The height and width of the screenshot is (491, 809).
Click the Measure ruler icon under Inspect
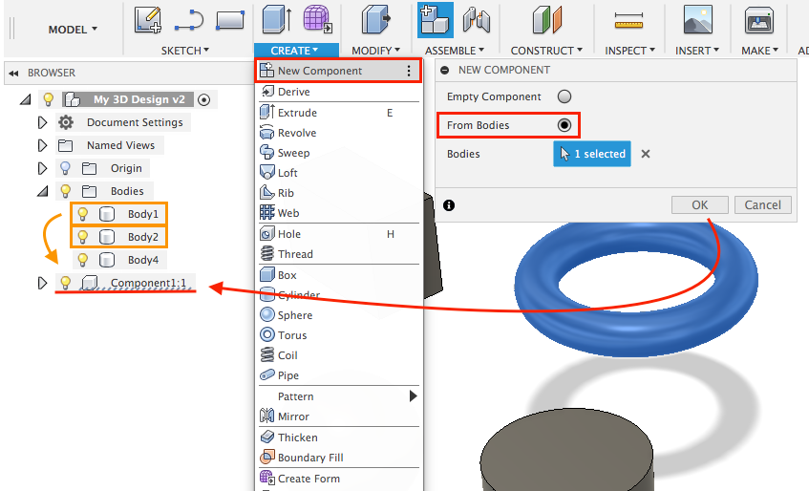pyautogui.click(x=628, y=19)
